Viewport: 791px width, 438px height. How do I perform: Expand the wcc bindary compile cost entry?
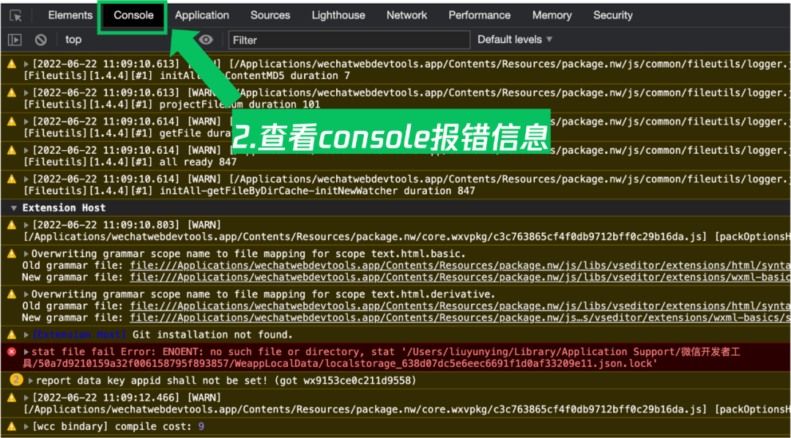(27, 426)
